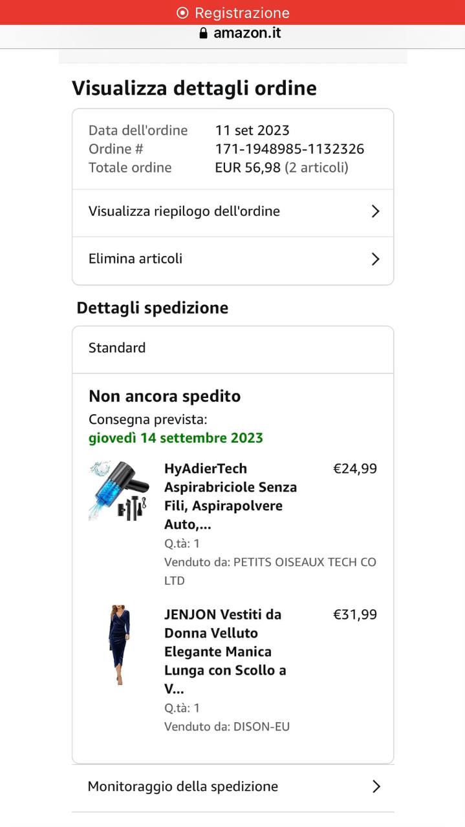Image resolution: width=465 pixels, height=827 pixels.
Task: Tap the amazon.it address bar
Action: point(233,35)
